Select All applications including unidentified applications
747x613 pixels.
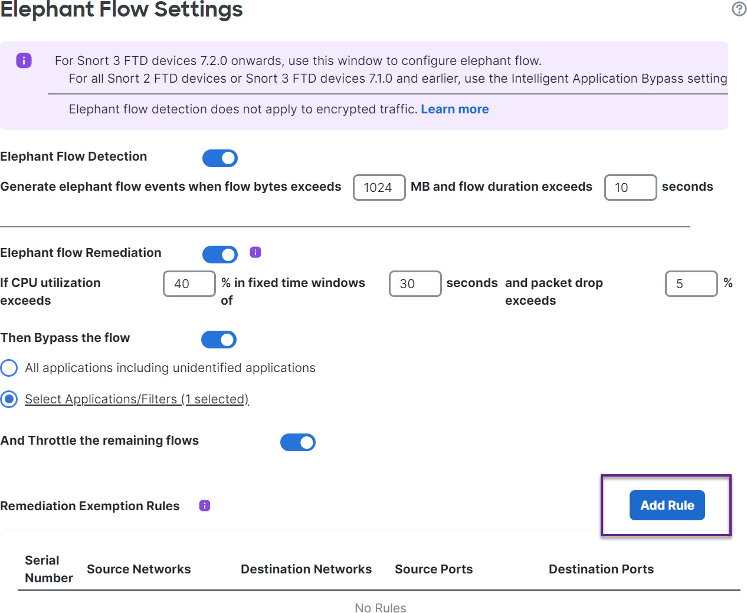coord(9,368)
